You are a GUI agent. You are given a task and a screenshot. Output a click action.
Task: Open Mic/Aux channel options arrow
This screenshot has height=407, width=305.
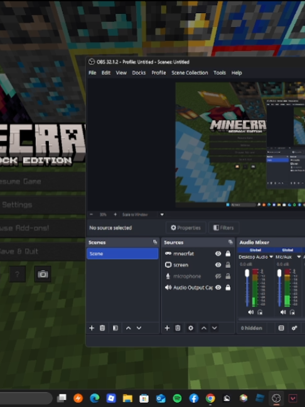point(299,257)
